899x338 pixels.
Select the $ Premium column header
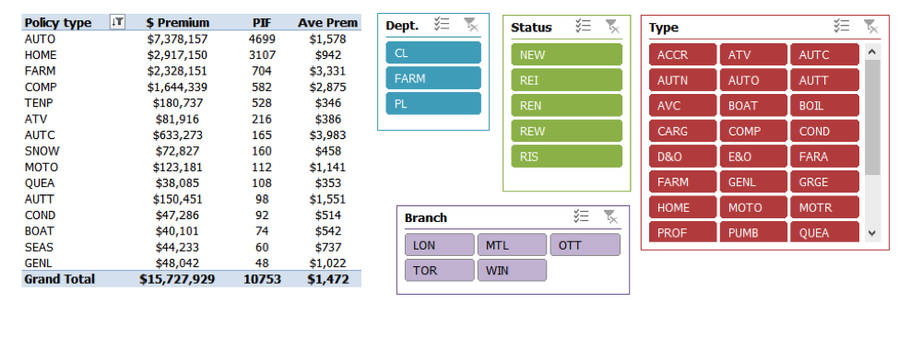pos(178,22)
